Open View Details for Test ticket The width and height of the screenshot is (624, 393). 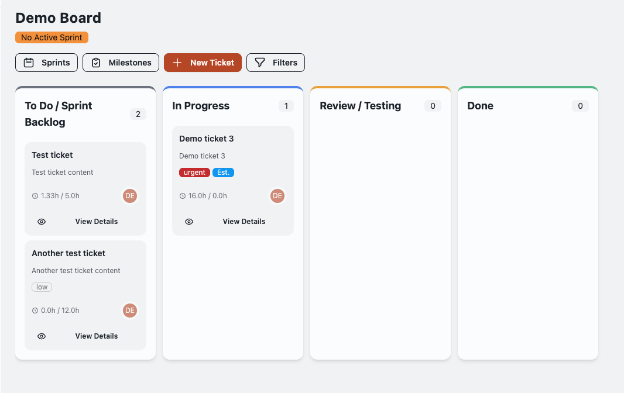[96, 221]
